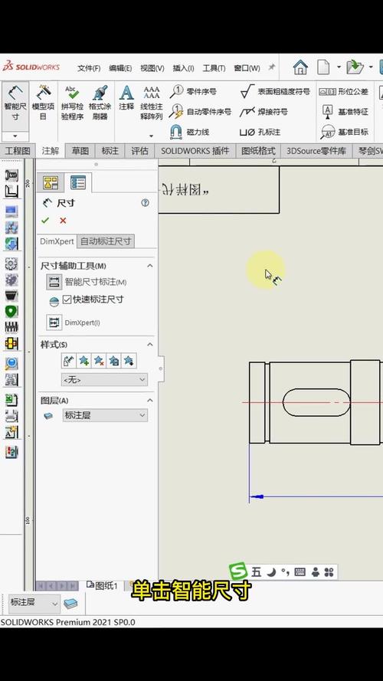Switch to the 工程图 ribbon tab
The width and height of the screenshot is (383, 681).
click(18, 151)
